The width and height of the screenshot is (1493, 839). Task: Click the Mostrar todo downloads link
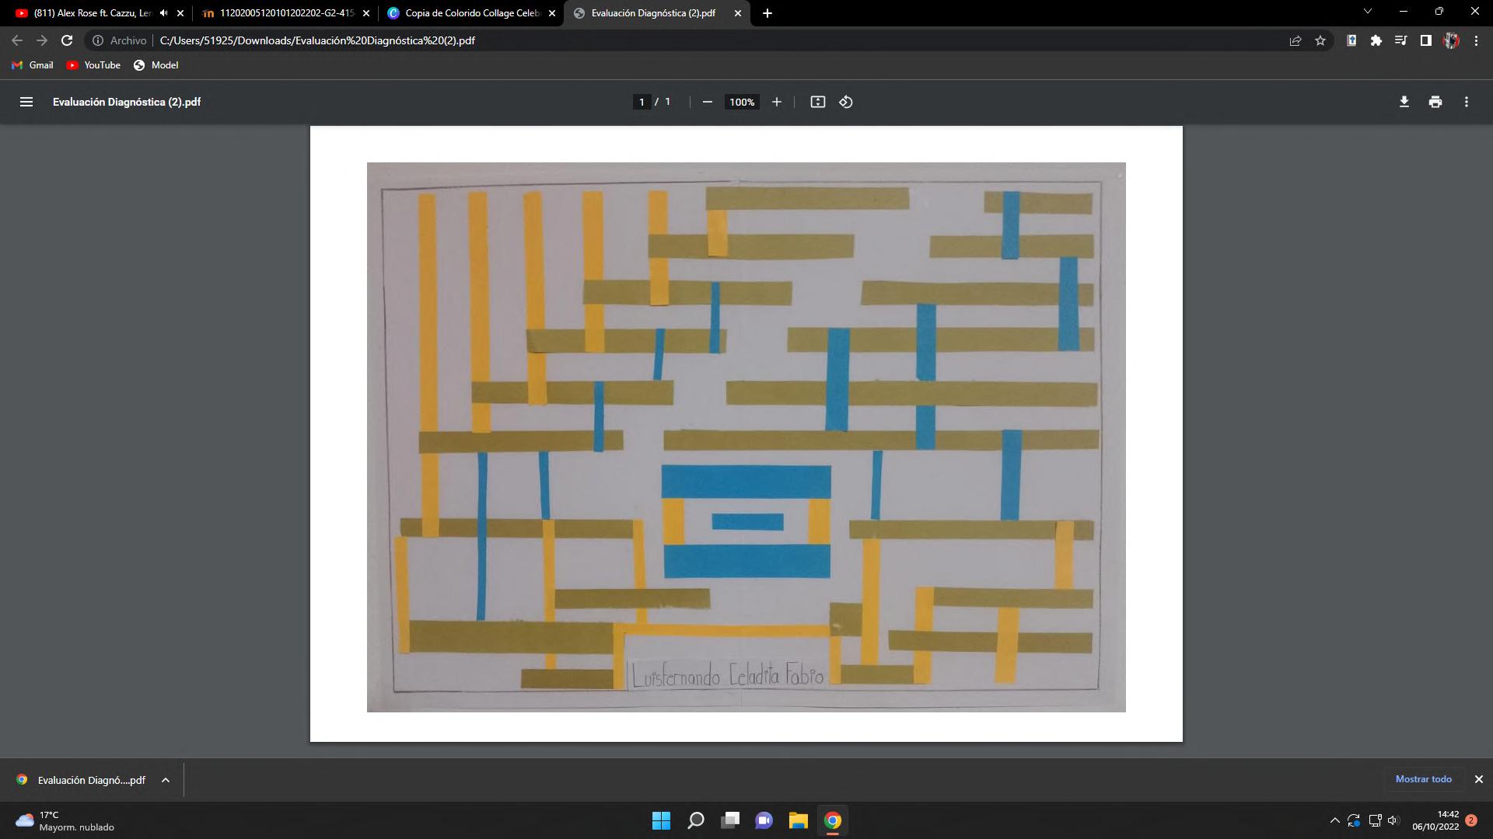[x=1423, y=779]
